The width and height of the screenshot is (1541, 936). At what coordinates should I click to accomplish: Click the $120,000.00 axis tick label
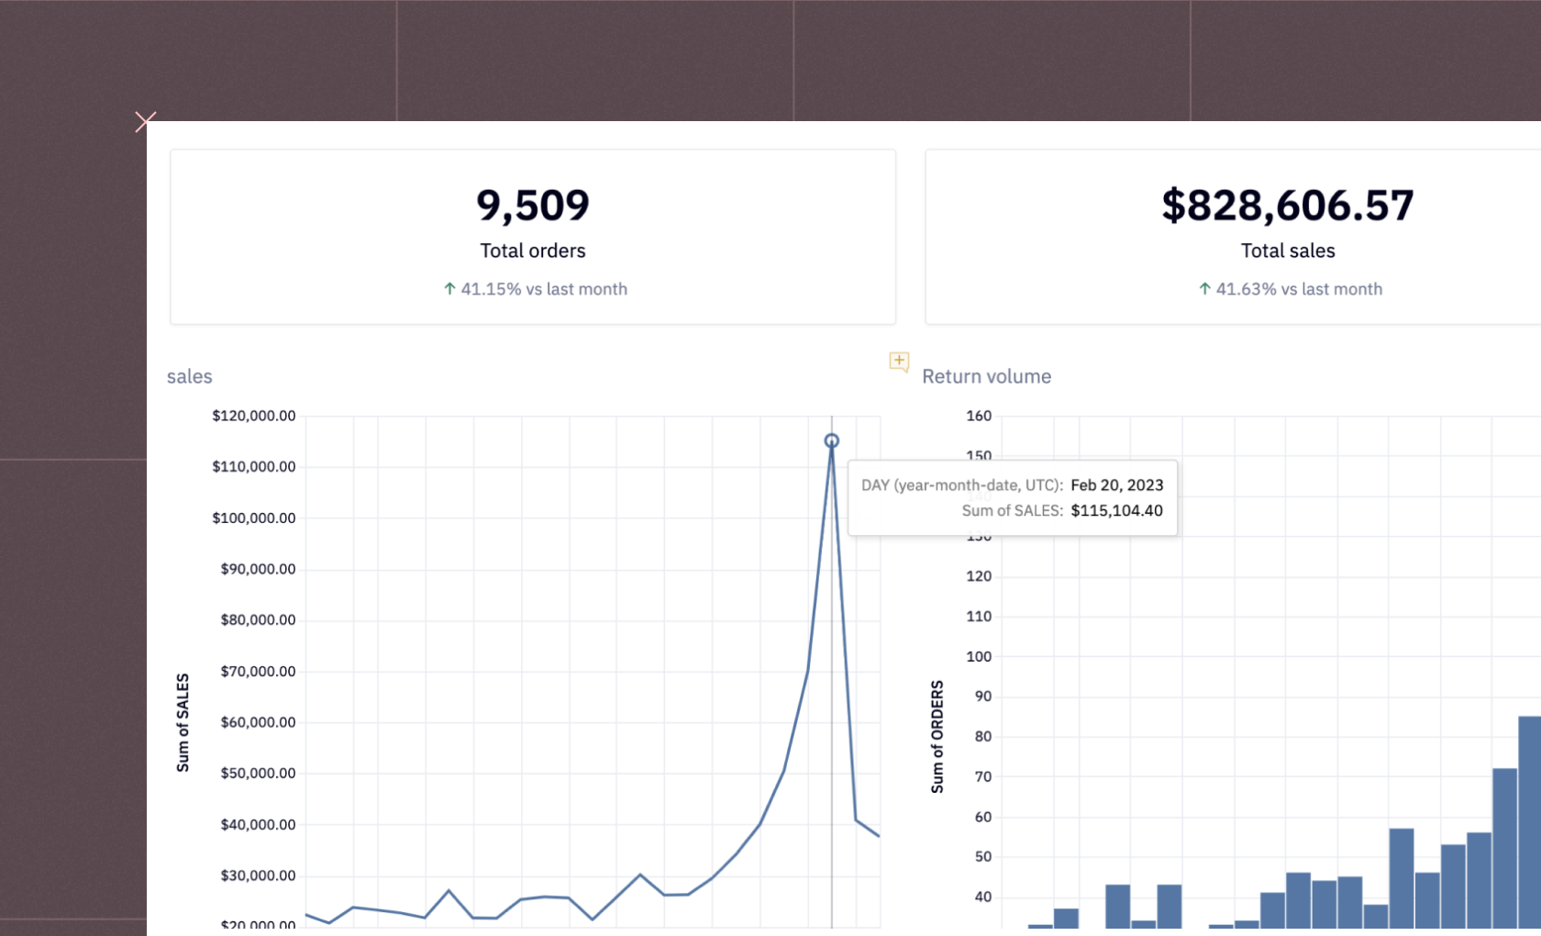pos(253,415)
